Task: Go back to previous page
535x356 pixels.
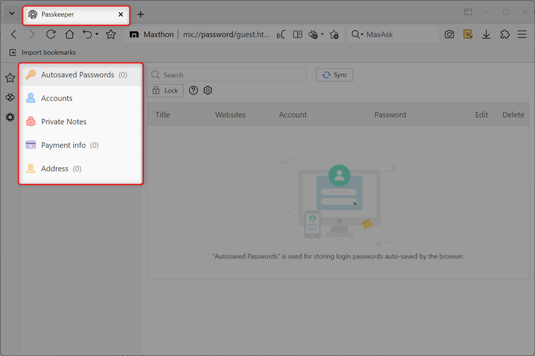Action: coord(14,34)
